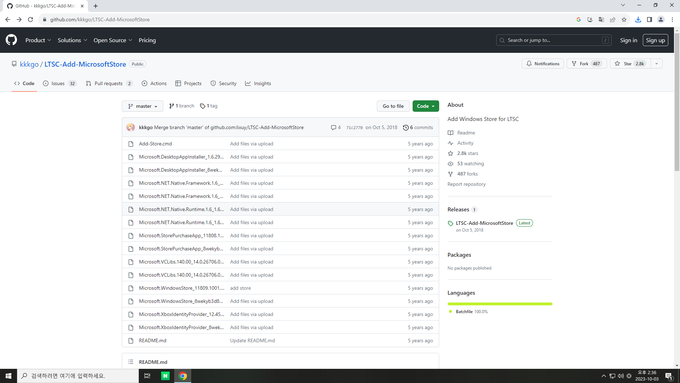The image size is (680, 383).
Task: Open Task View on taskbar
Action: [147, 376]
